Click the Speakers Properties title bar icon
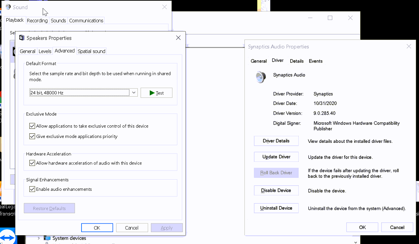 (22, 38)
